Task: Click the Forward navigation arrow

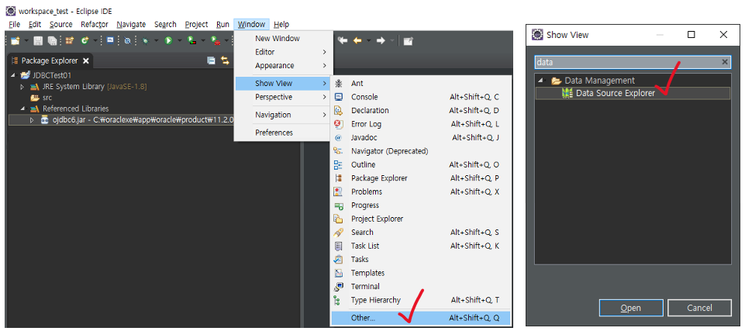Action: (380, 41)
